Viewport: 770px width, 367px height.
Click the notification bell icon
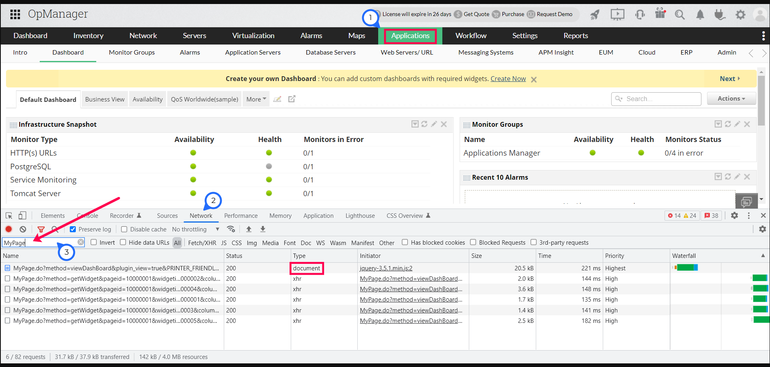(700, 15)
